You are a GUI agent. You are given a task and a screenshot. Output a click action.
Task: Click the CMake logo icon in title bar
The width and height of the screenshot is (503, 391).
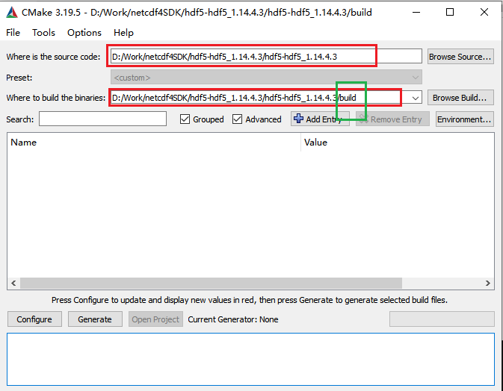click(12, 13)
